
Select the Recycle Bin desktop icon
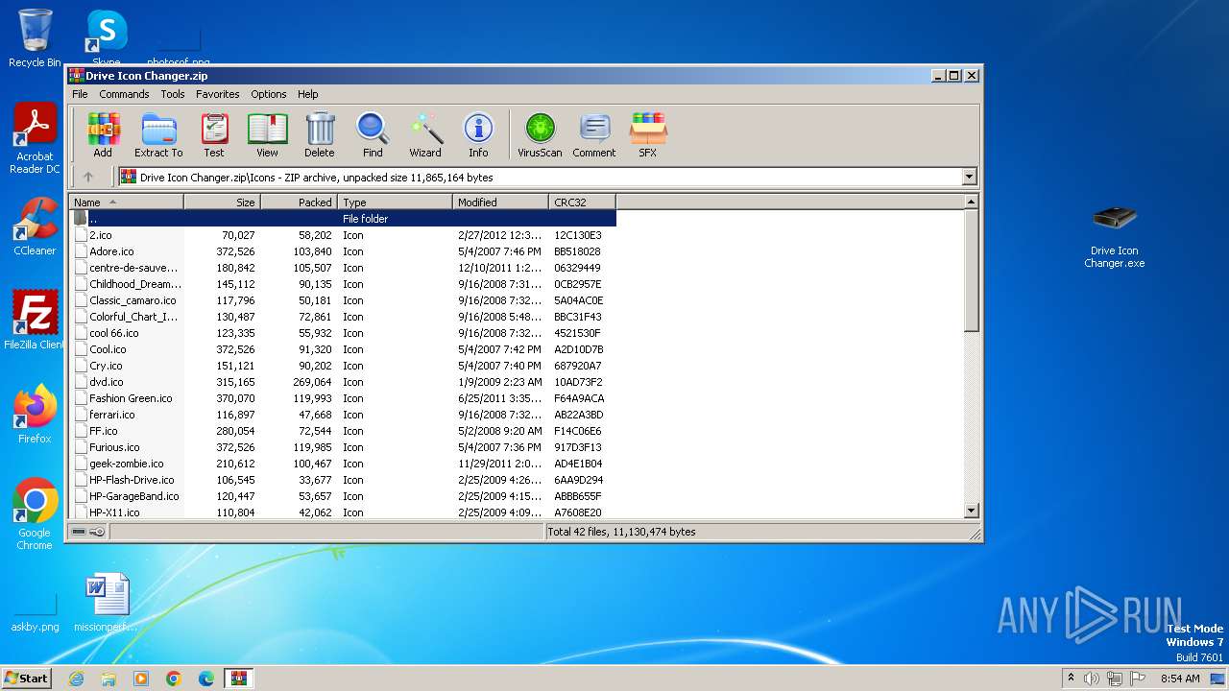[x=35, y=38]
